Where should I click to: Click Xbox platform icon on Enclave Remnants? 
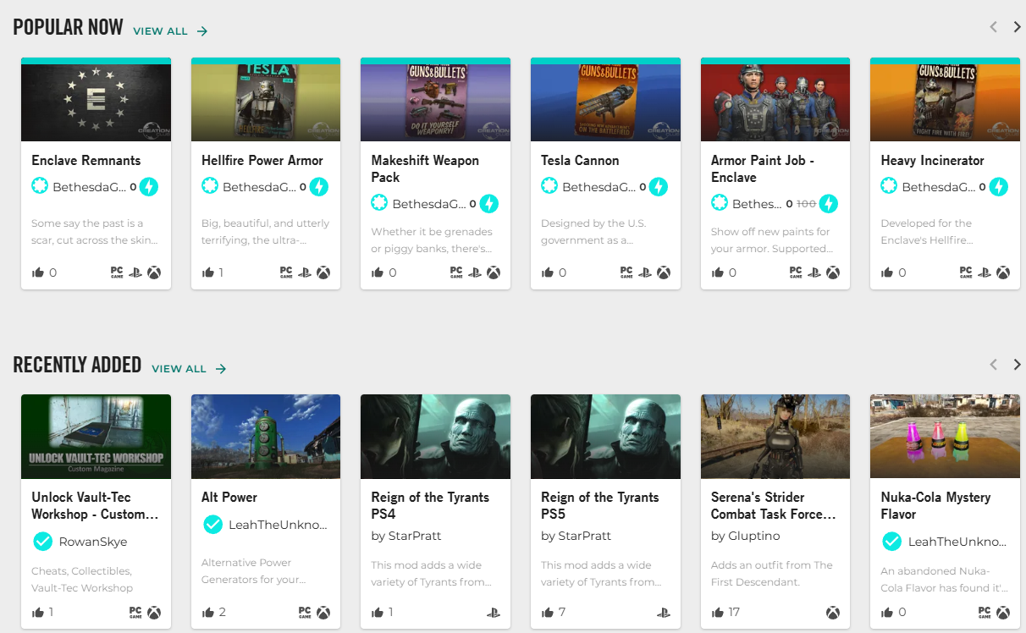click(x=154, y=272)
